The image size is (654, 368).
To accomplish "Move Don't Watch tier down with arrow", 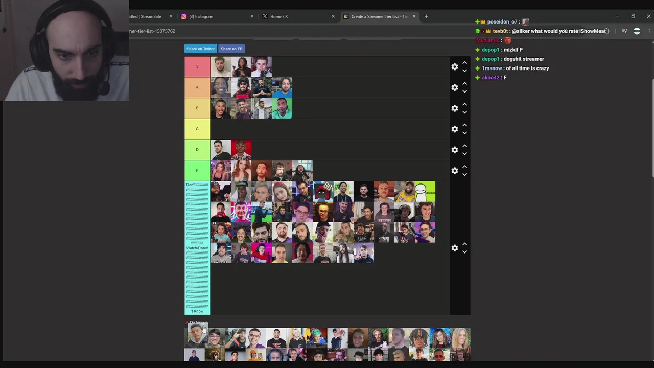I will 464,251.
